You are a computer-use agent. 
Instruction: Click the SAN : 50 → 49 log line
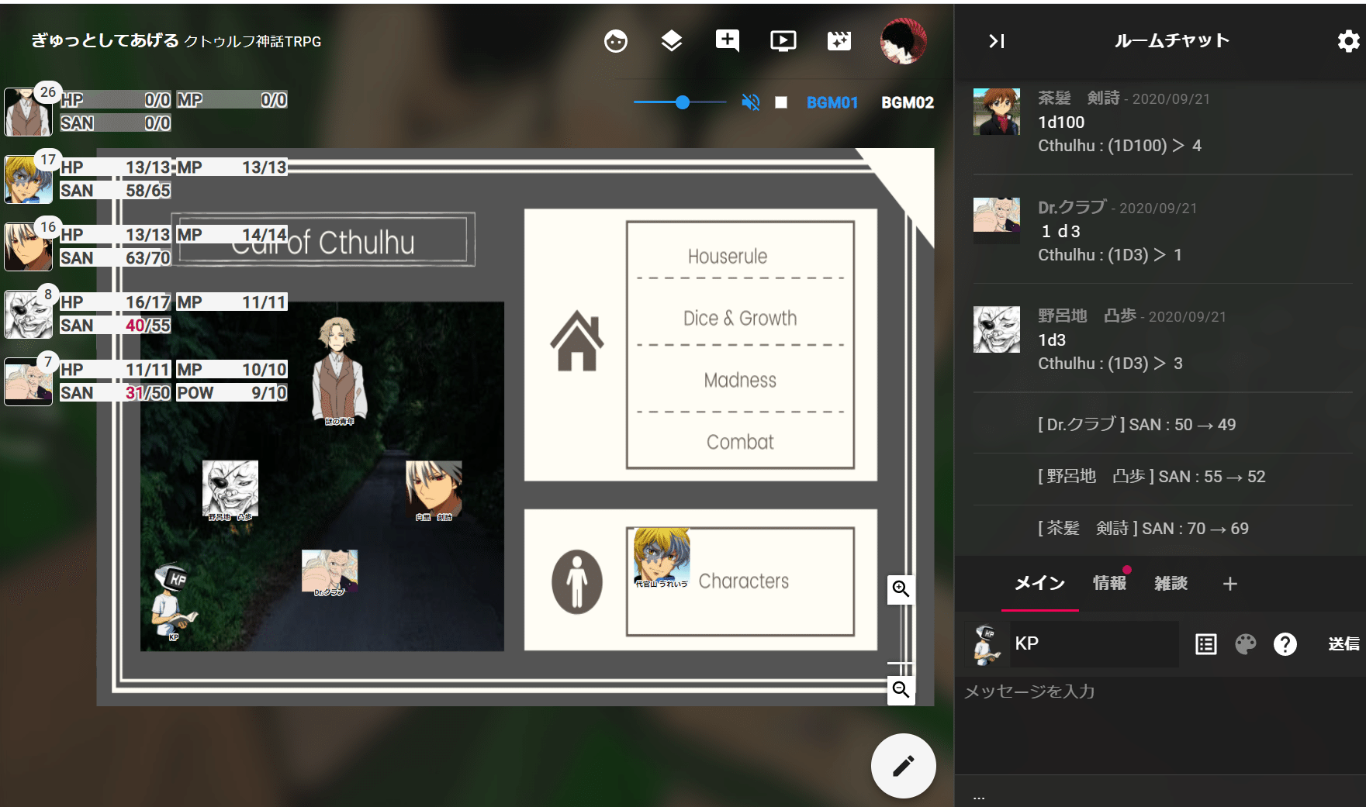pos(1137,425)
